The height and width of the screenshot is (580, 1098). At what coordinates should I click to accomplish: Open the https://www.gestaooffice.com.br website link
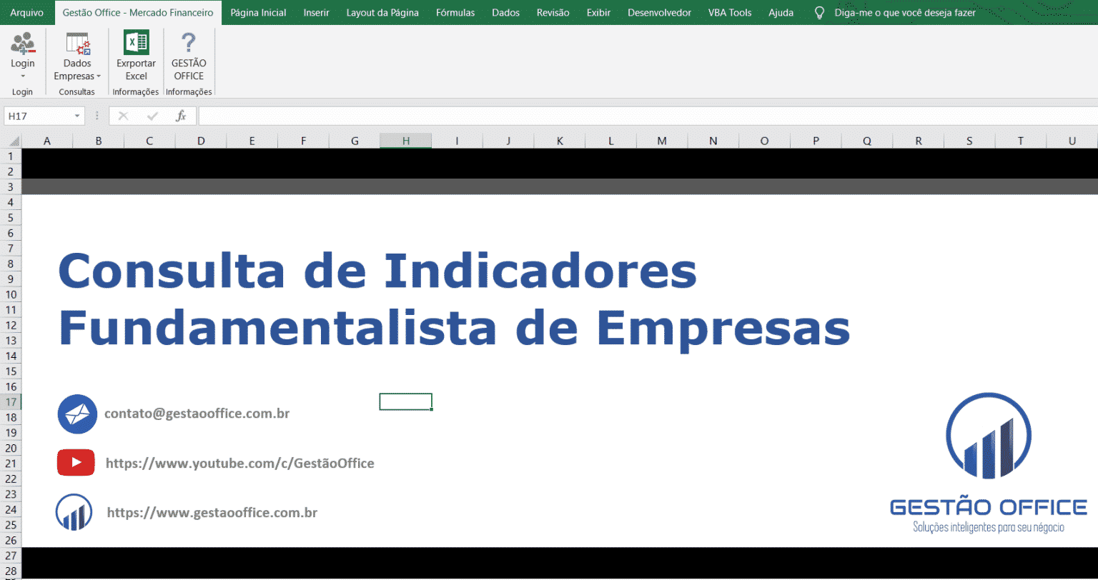tap(212, 513)
